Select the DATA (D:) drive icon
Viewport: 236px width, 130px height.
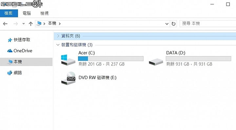click(156, 62)
